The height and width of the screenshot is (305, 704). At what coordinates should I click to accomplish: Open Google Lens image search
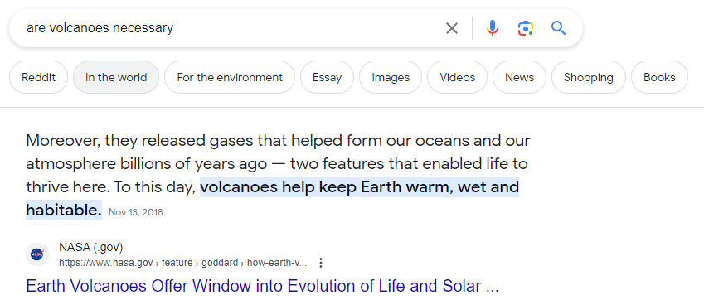526,28
